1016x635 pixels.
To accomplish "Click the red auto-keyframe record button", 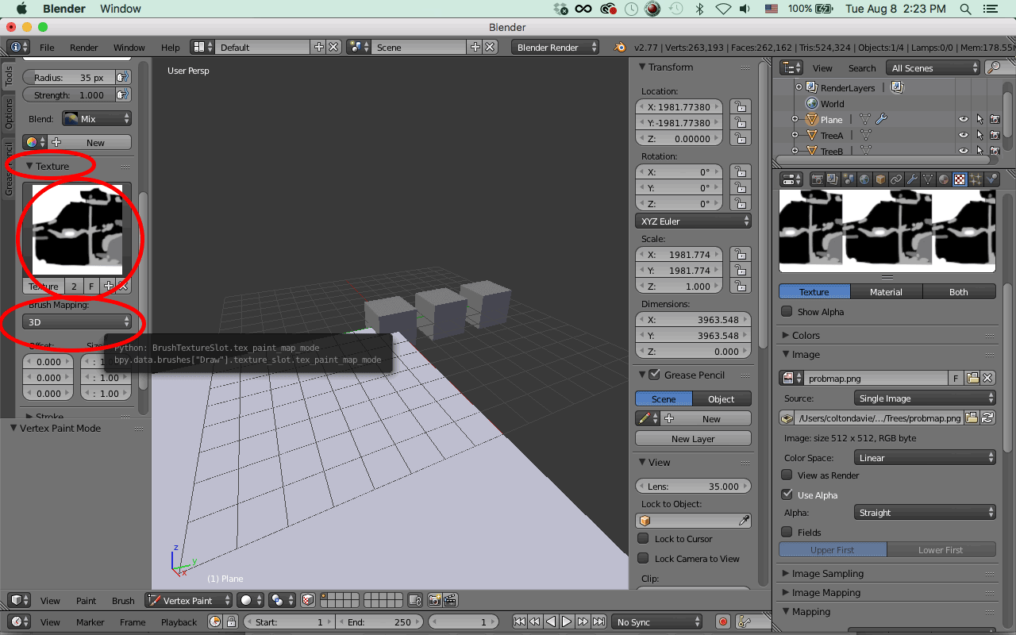I will 723,622.
